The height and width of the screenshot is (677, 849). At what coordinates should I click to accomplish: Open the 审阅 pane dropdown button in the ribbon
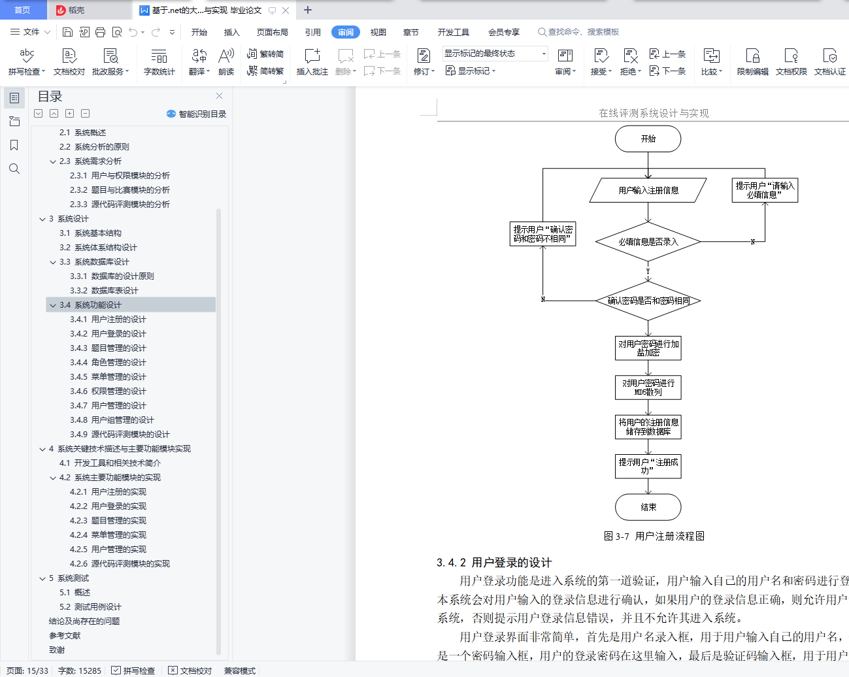click(565, 62)
